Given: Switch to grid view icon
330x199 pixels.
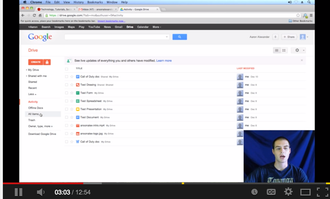Looking at the screenshot, I should pyautogui.click(x=284, y=50).
